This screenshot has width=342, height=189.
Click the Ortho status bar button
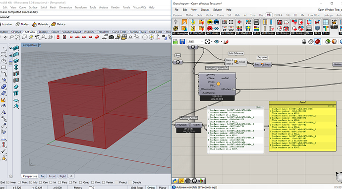click(151, 188)
